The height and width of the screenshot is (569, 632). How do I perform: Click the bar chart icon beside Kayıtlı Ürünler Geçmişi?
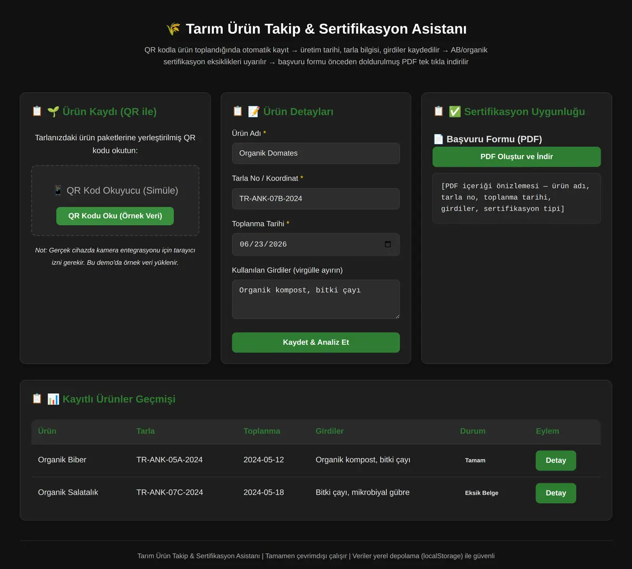(53, 399)
